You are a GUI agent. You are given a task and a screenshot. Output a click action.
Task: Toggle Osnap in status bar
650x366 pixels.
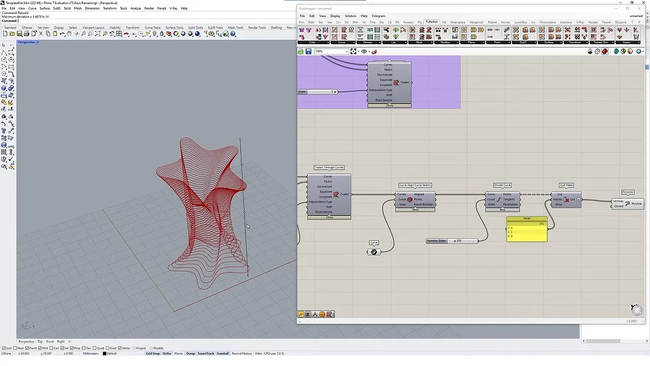(x=190, y=353)
